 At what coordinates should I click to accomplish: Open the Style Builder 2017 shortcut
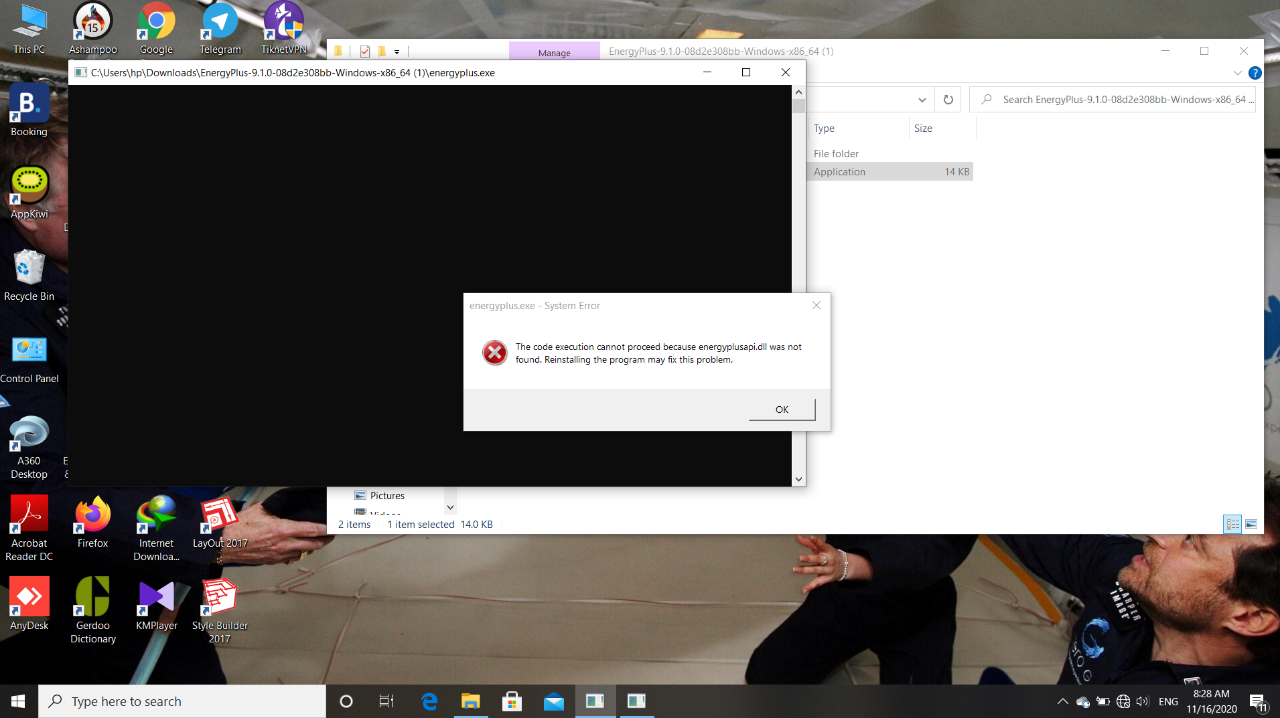point(220,611)
